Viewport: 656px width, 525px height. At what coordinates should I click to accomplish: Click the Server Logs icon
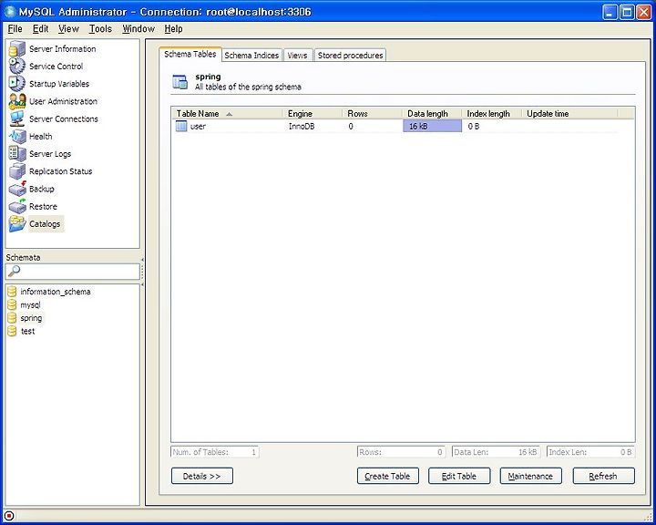(x=17, y=154)
